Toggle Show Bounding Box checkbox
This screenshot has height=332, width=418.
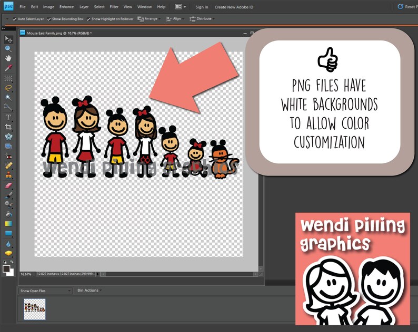pyautogui.click(x=49, y=19)
